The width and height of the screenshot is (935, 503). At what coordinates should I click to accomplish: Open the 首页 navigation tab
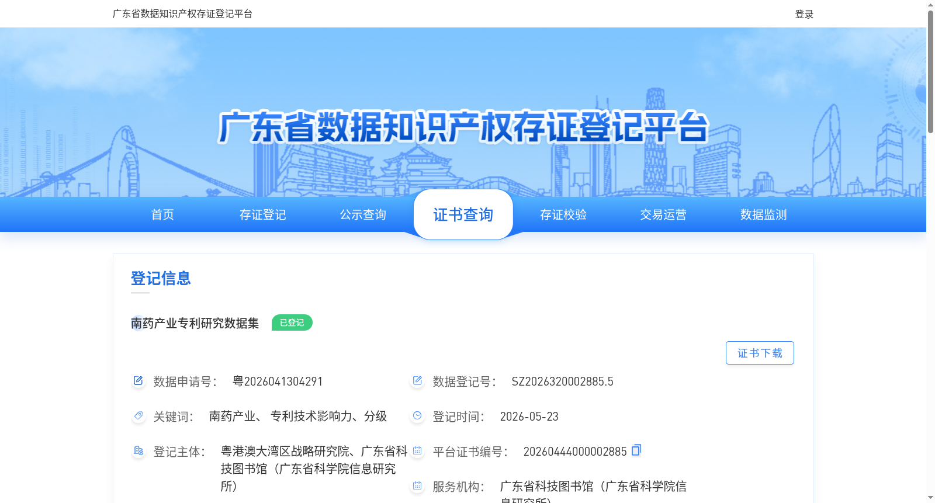point(162,215)
